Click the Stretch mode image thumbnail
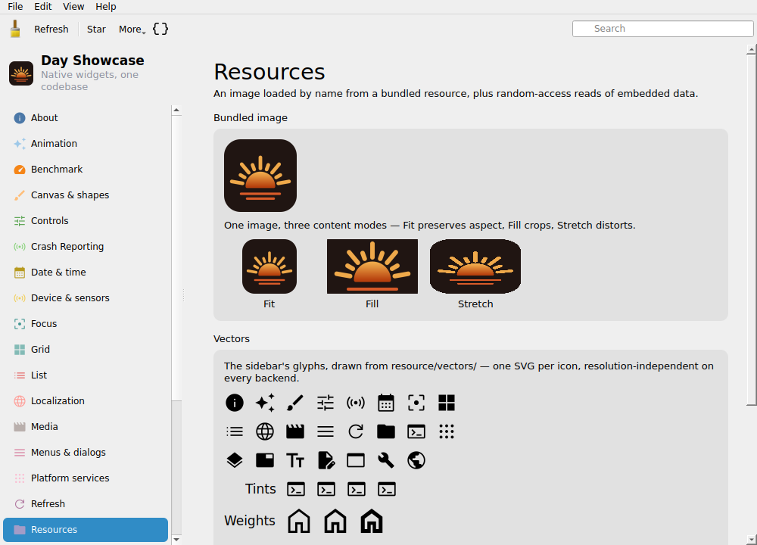This screenshot has height=545, width=757. (475, 266)
